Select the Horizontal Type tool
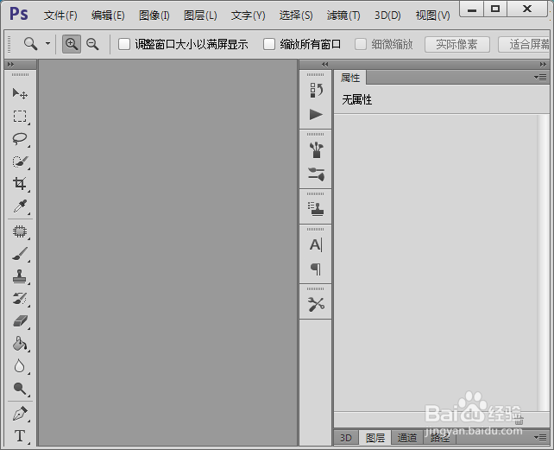Viewport: 554px width, 450px height. (20, 436)
